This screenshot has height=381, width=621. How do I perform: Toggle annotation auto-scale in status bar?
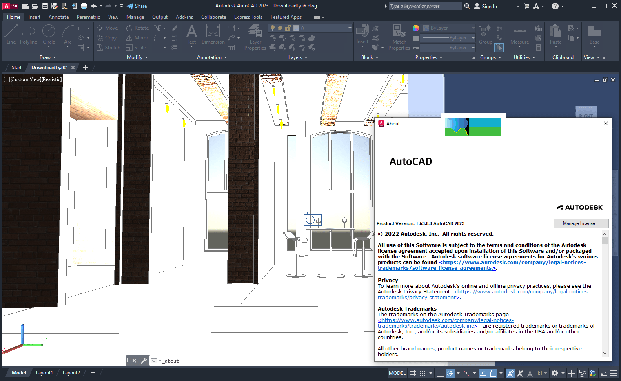click(520, 373)
